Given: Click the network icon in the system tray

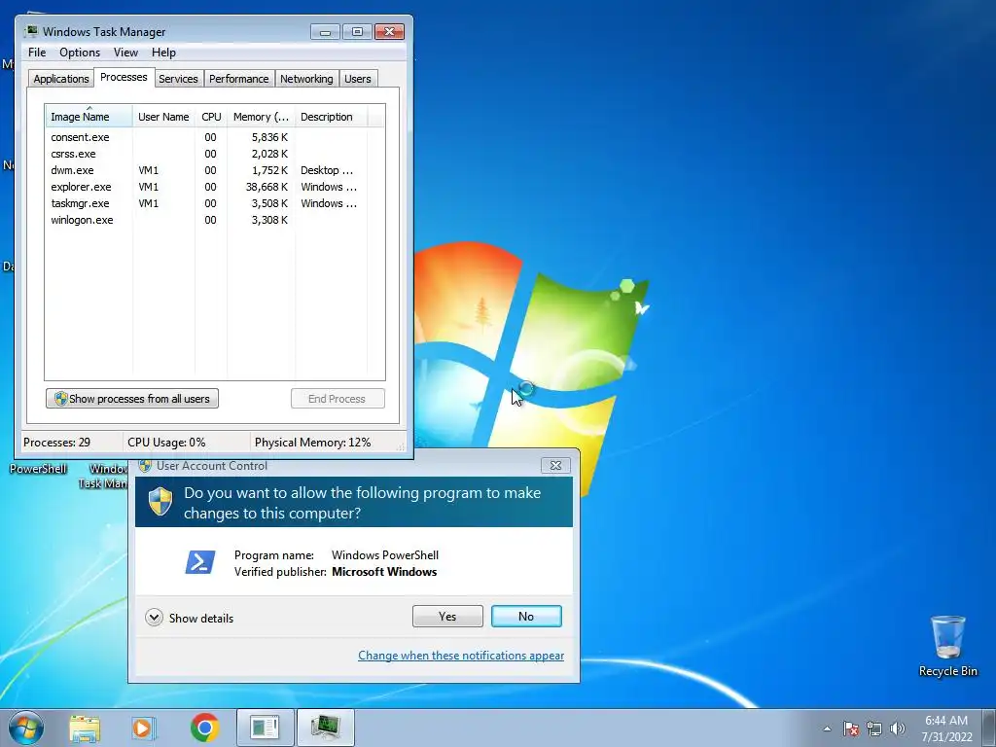Looking at the screenshot, I should (x=874, y=729).
